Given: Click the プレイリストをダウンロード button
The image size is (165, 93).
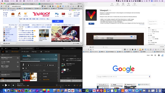Looking at the screenshot, I should click(x=35, y=65).
